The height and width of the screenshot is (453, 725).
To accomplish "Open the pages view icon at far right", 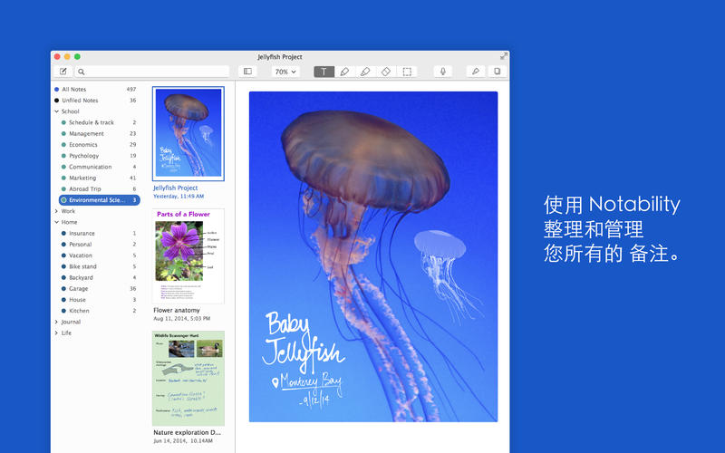I will coord(497,72).
